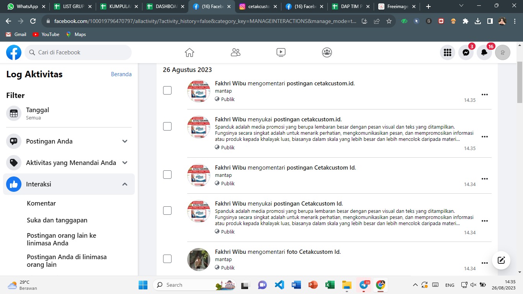Open the YouTube bookmark

pyautogui.click(x=46, y=34)
